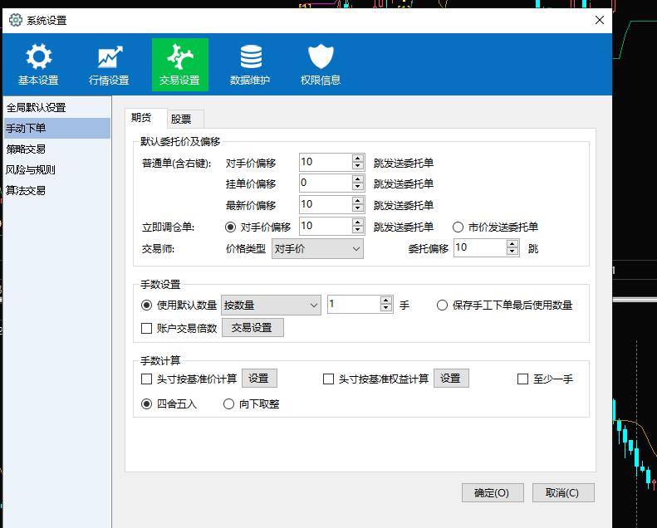Screen dimensions: 657x528
Task: Open 风险与规则 in the sidebar
Action: click(31, 169)
